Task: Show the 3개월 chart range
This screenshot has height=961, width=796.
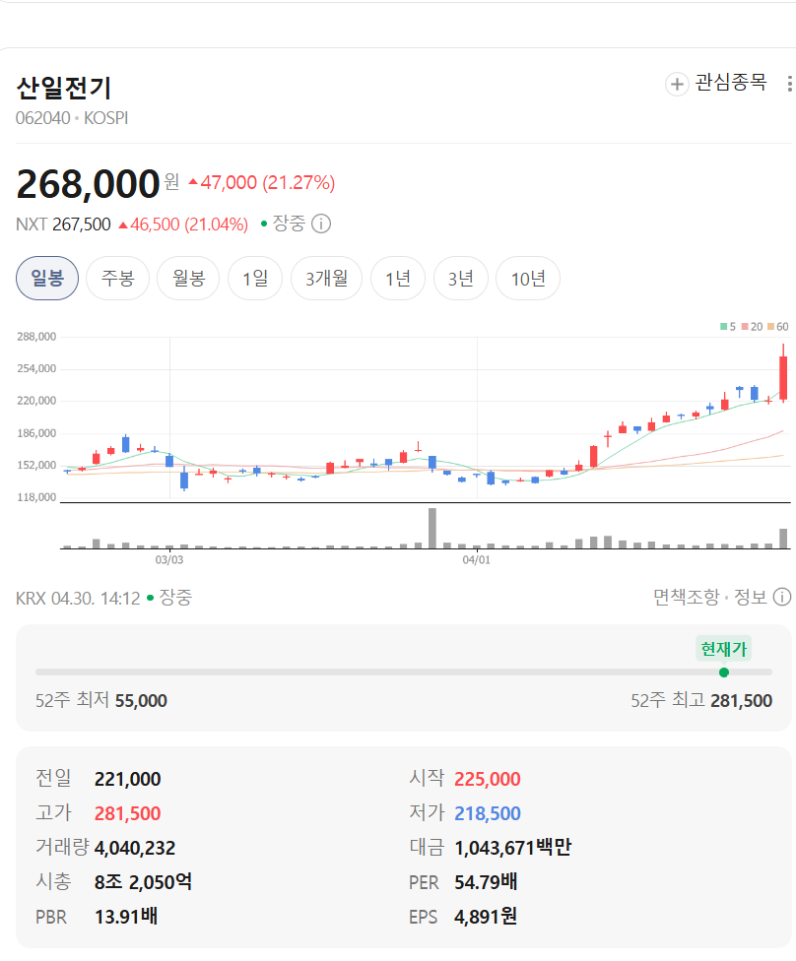Action: 326,279
